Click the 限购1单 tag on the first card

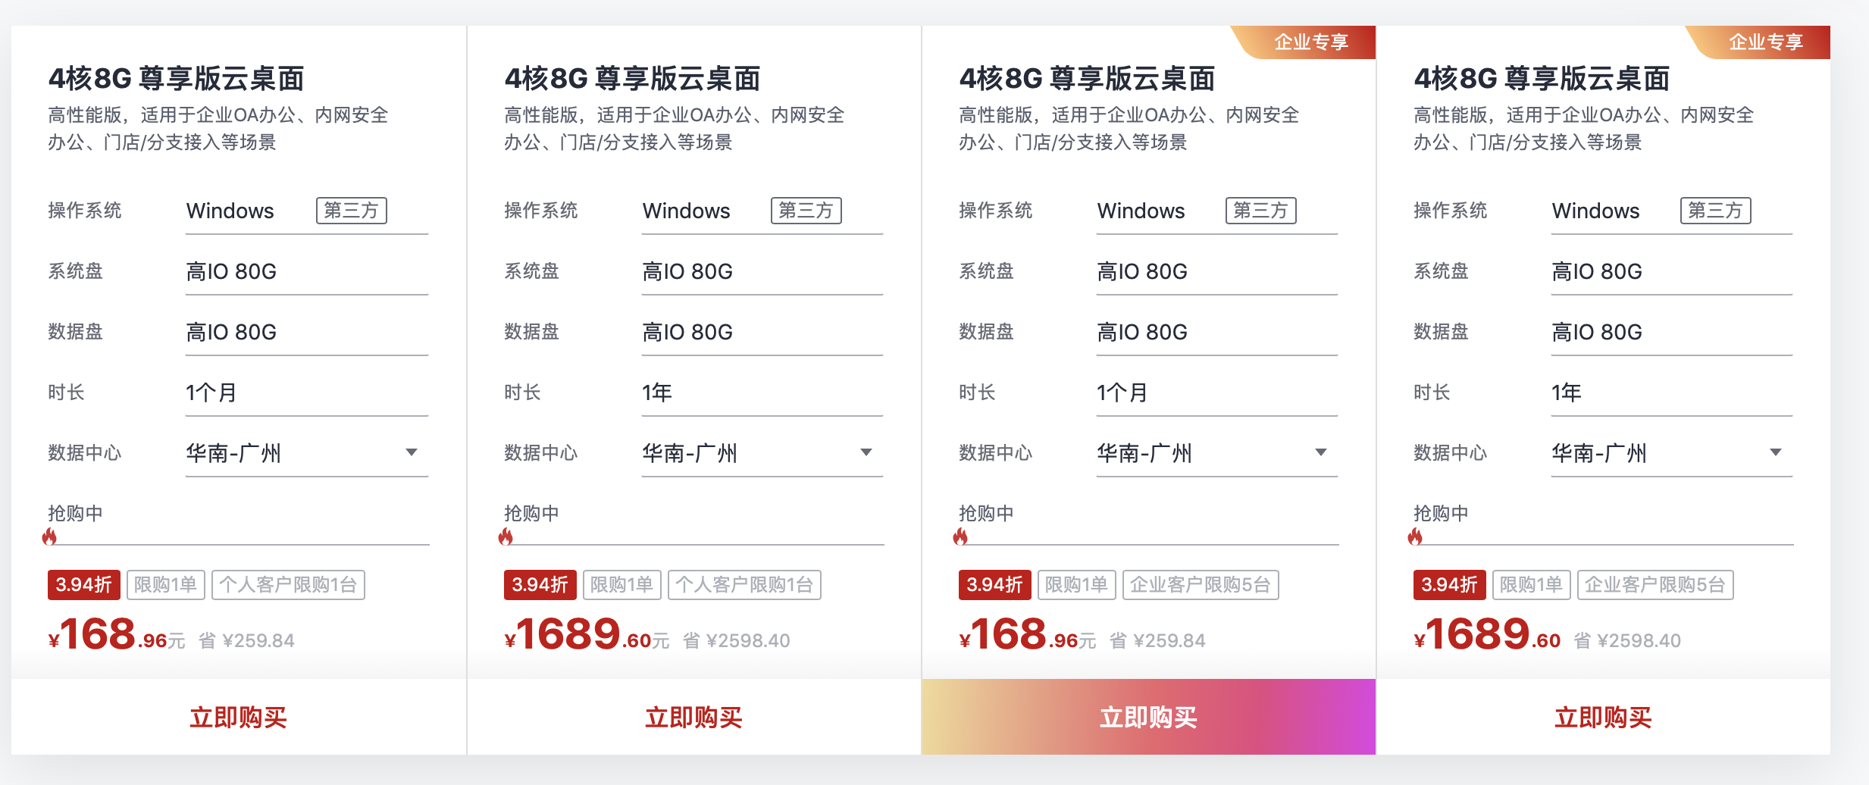point(166,584)
